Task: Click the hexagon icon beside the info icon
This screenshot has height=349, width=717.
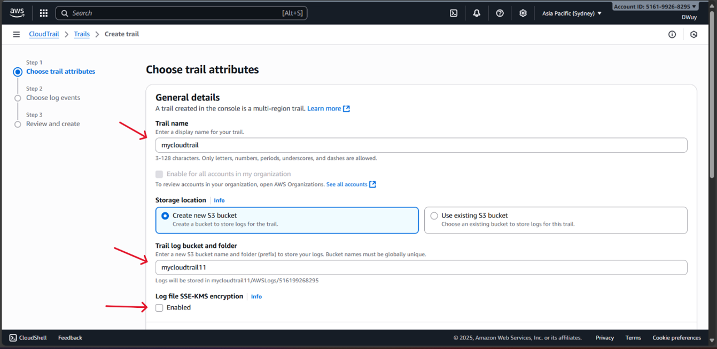Action: click(694, 34)
